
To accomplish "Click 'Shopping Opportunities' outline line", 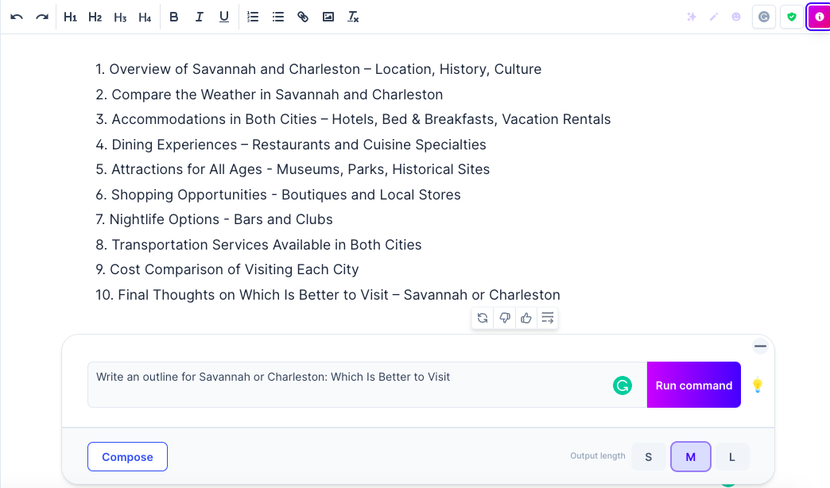I will [278, 195].
